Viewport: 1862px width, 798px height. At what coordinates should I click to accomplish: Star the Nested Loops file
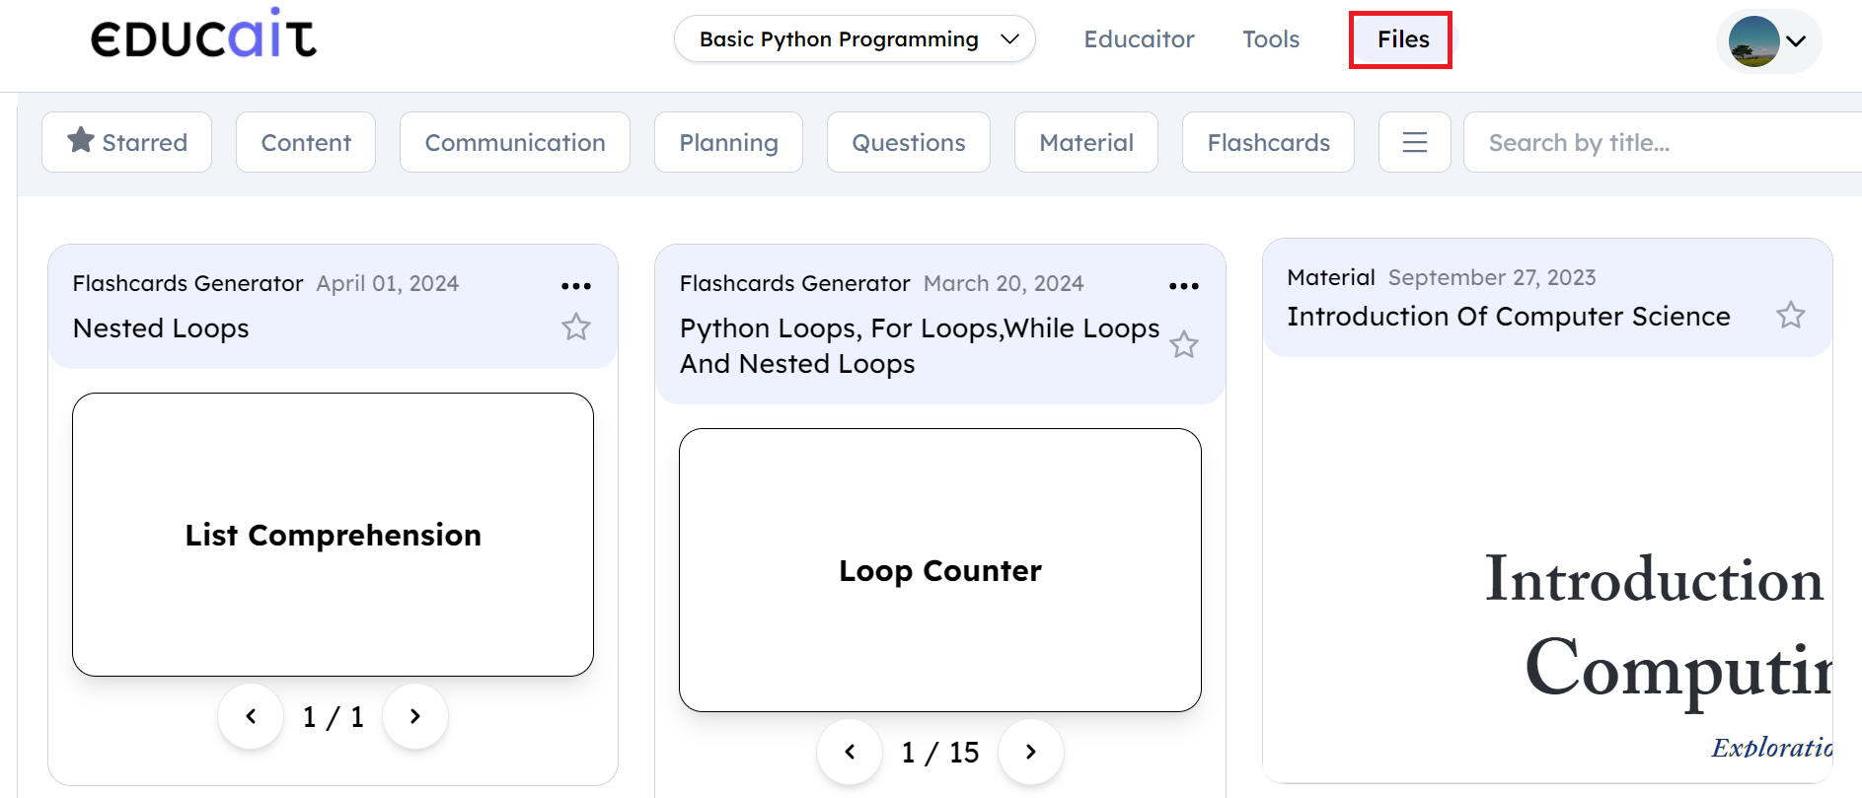[x=576, y=326]
